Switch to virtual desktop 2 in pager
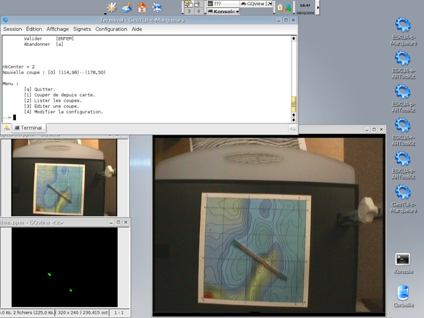424x318 pixels. click(198, 4)
